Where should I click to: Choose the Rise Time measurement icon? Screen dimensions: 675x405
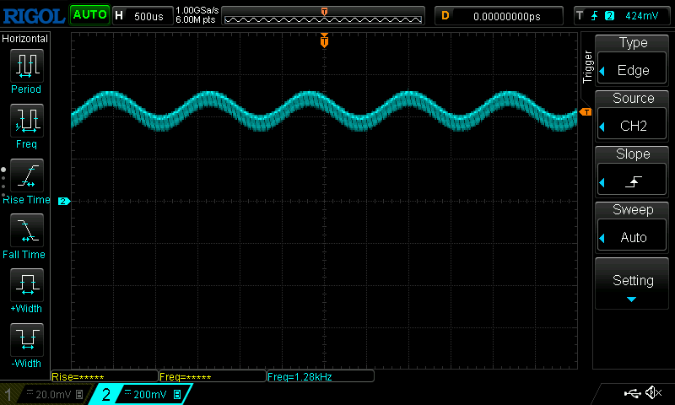pyautogui.click(x=25, y=176)
